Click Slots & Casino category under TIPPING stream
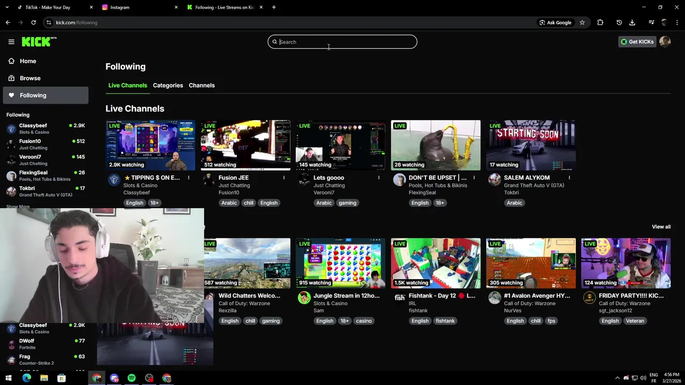The width and height of the screenshot is (685, 385). (x=141, y=186)
